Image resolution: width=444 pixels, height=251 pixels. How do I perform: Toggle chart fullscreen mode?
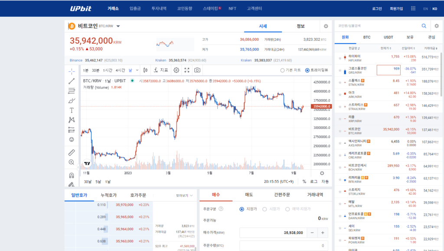pos(187,70)
